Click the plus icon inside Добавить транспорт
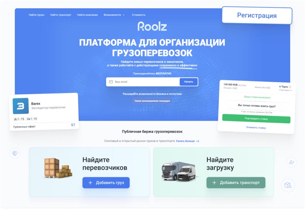 point(214,182)
